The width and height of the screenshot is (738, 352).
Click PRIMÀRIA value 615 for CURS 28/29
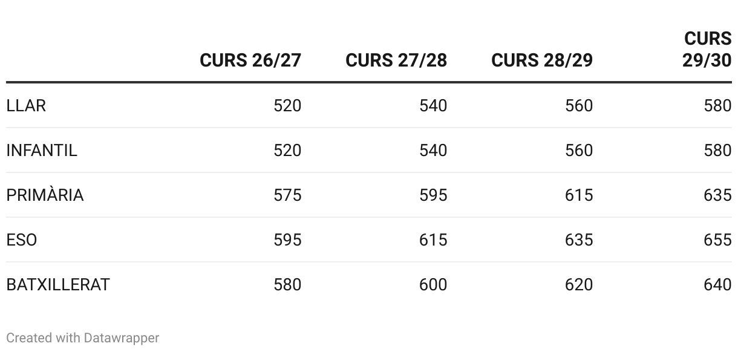tap(579, 195)
